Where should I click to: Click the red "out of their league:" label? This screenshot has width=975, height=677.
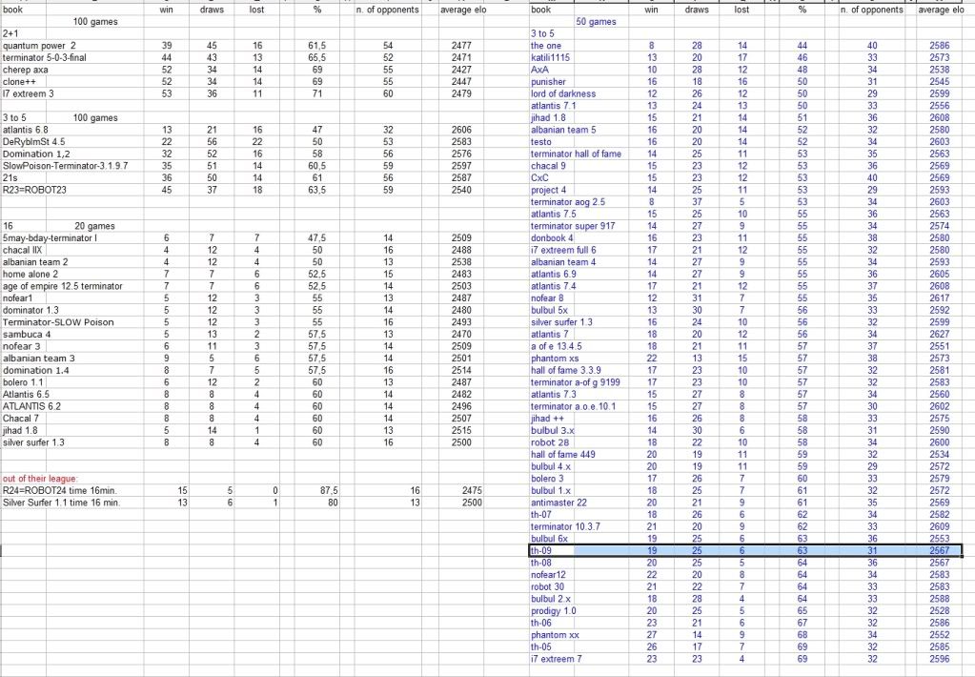[40, 479]
